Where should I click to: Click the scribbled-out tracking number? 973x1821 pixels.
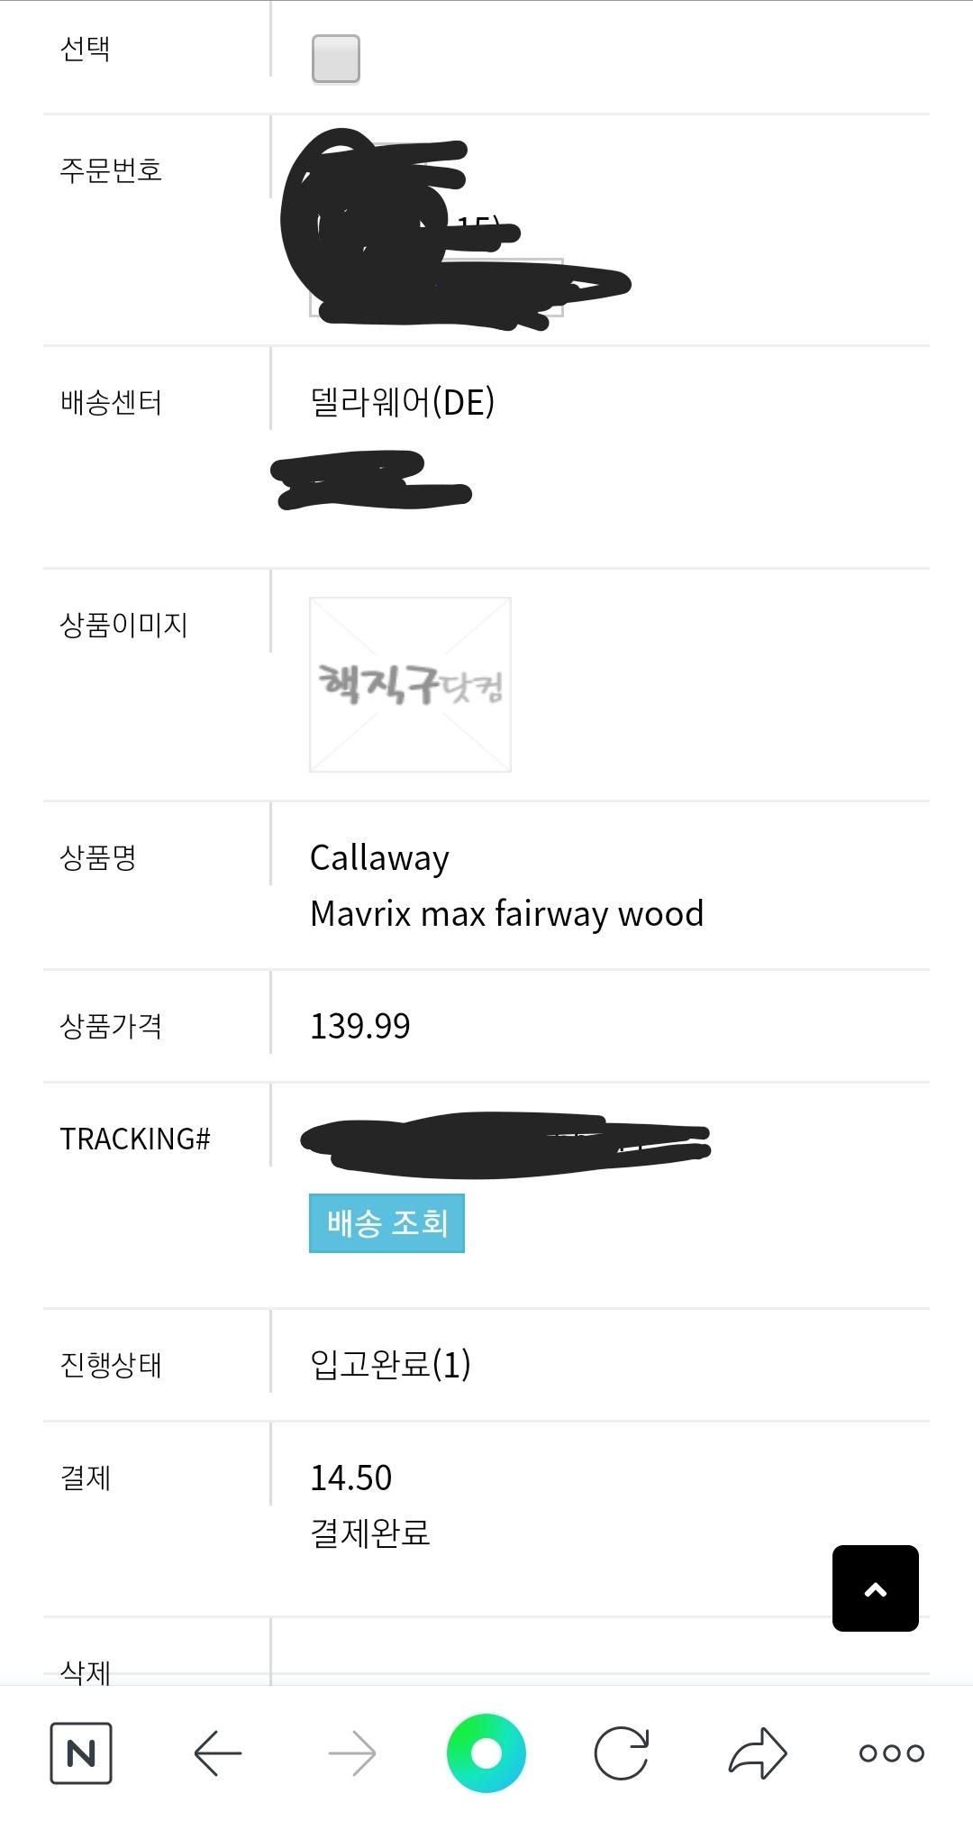[505, 1144]
